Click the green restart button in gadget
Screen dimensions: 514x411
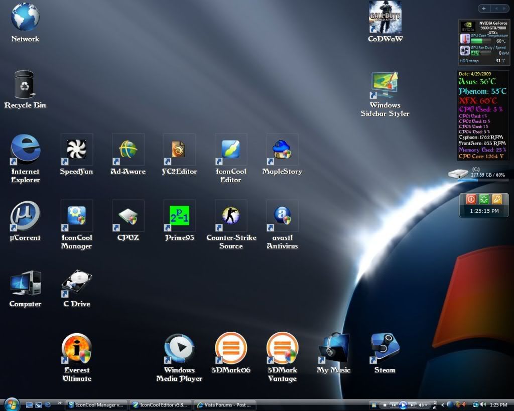click(484, 199)
